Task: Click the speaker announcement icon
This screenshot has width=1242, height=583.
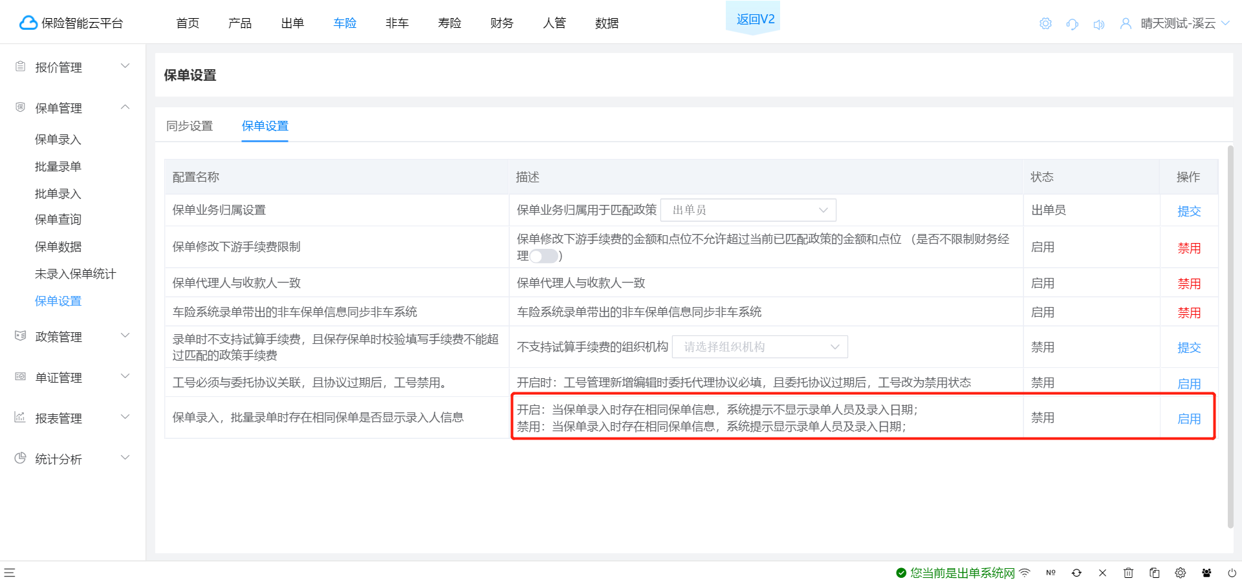Action: pyautogui.click(x=1098, y=24)
